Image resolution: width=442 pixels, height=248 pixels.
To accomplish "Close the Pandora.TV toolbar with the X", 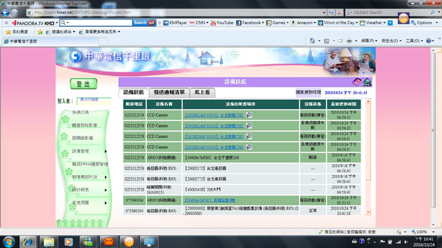I will (x=6, y=23).
